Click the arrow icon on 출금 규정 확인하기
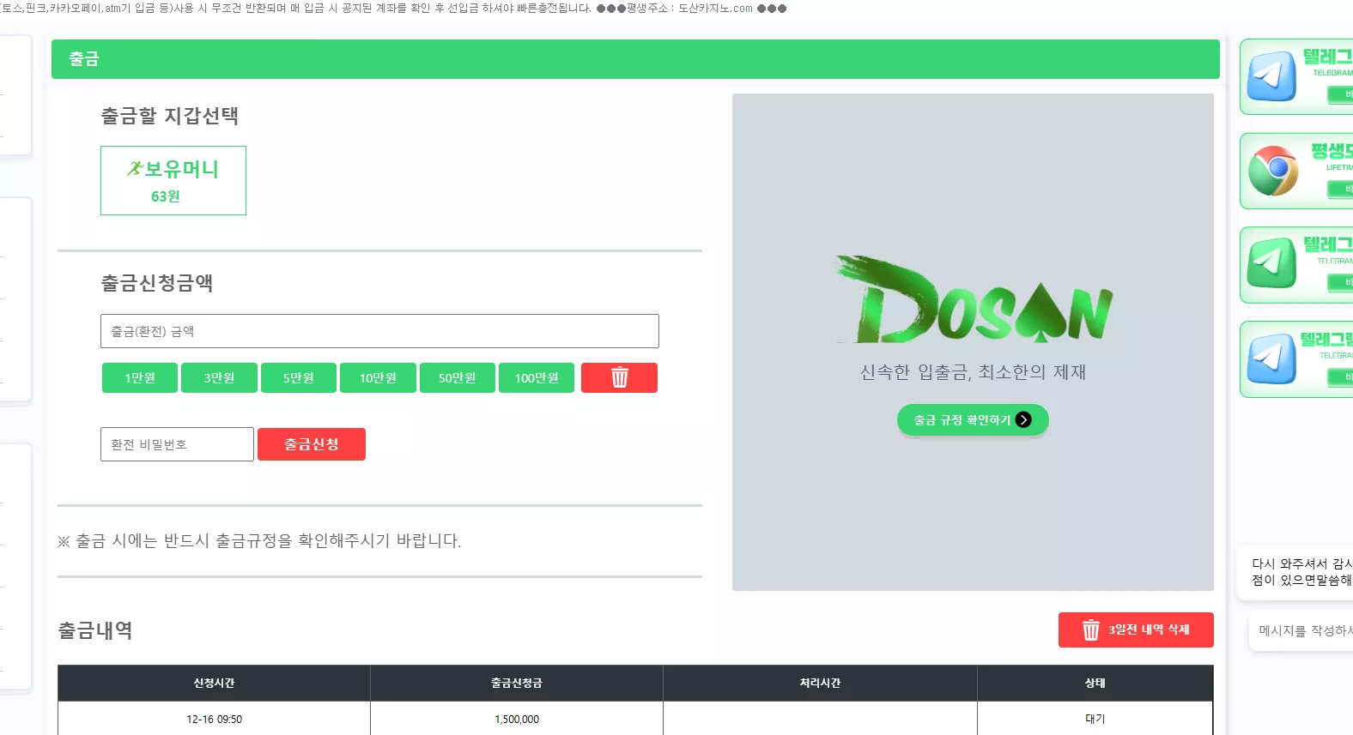Viewport: 1353px width, 735px height. point(1023,419)
